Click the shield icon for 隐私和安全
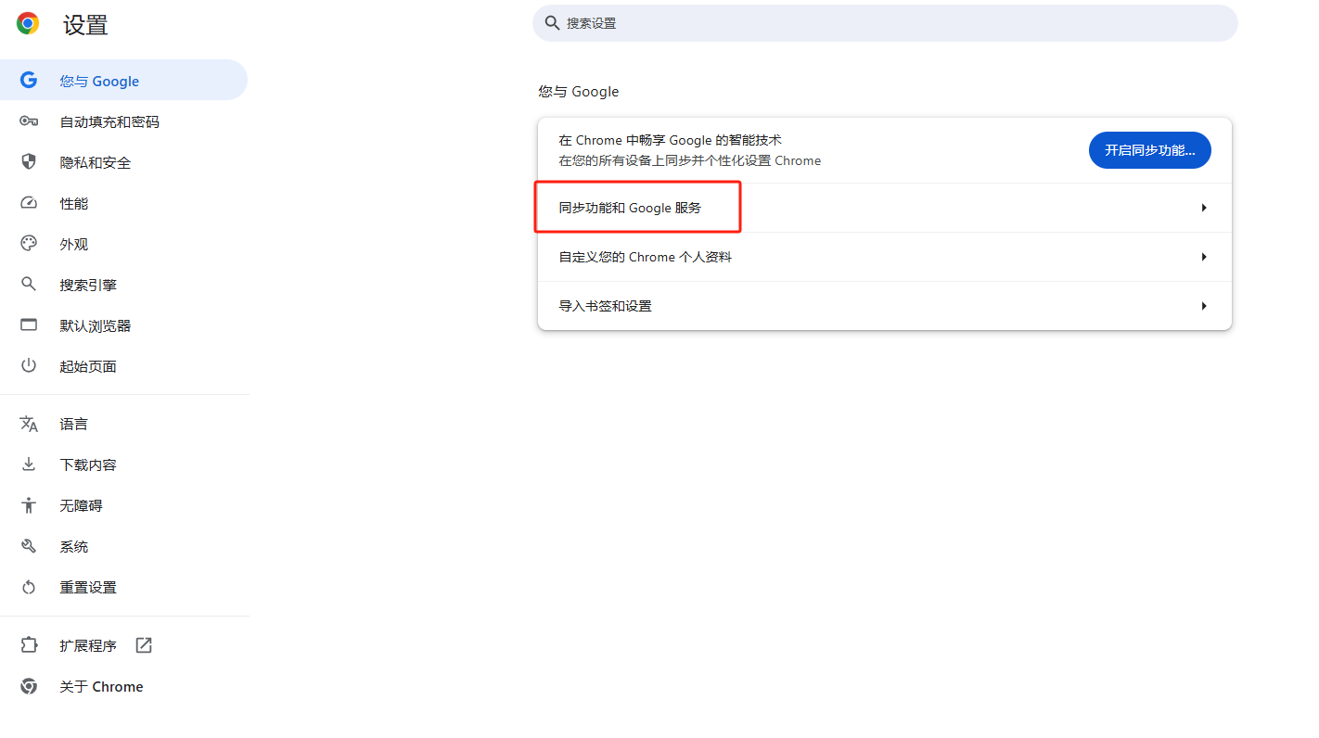This screenshot has height=738, width=1319. click(x=29, y=162)
